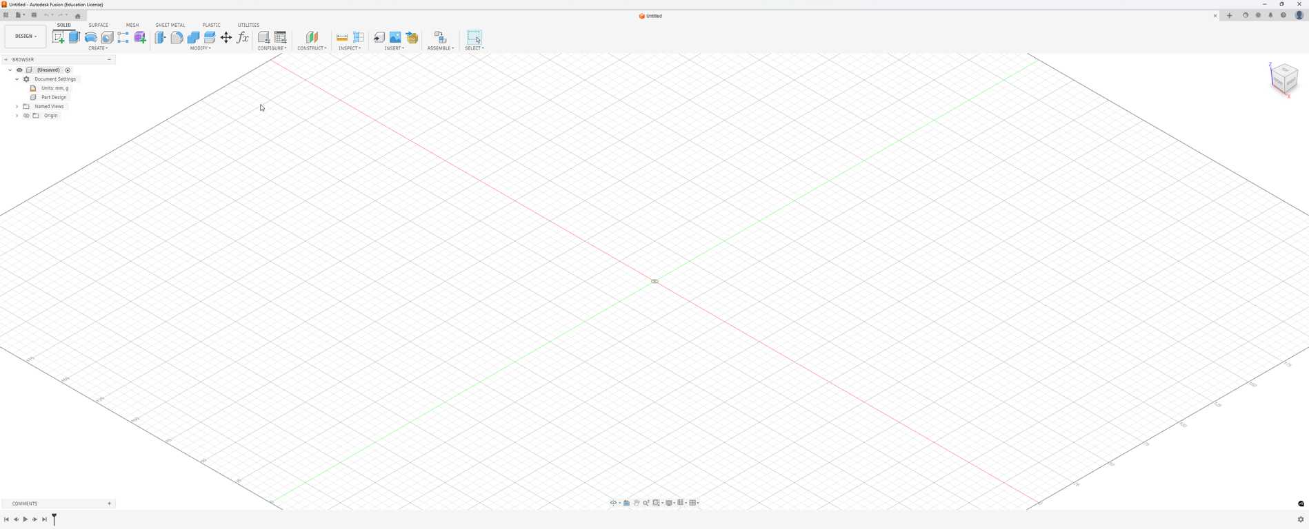Screen dimensions: 1309x529
Task: Add a comment with the plus button
Action: [x=109, y=504]
